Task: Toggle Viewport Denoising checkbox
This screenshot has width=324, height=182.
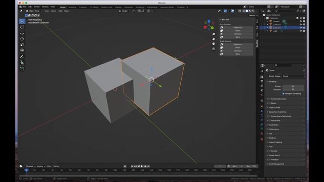Action: (283, 94)
